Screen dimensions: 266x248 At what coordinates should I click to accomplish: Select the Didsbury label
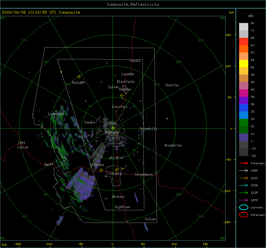tap(112, 132)
